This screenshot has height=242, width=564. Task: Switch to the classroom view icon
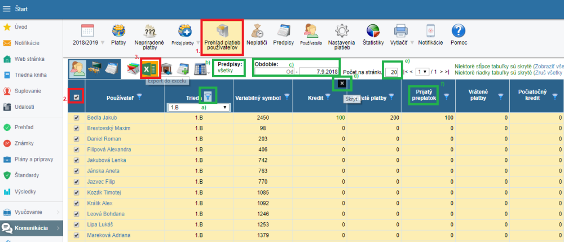[x=95, y=68]
